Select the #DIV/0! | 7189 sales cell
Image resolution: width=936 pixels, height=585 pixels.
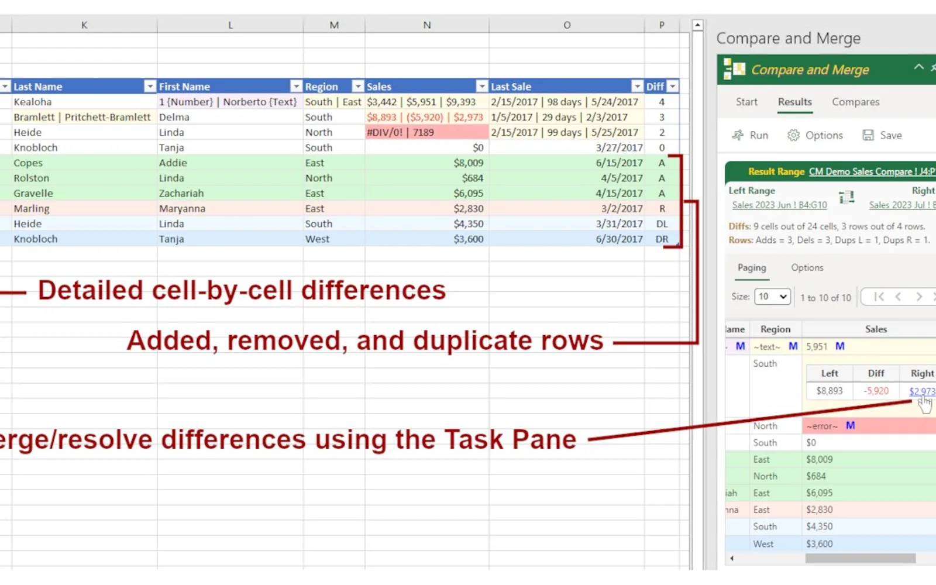426,132
